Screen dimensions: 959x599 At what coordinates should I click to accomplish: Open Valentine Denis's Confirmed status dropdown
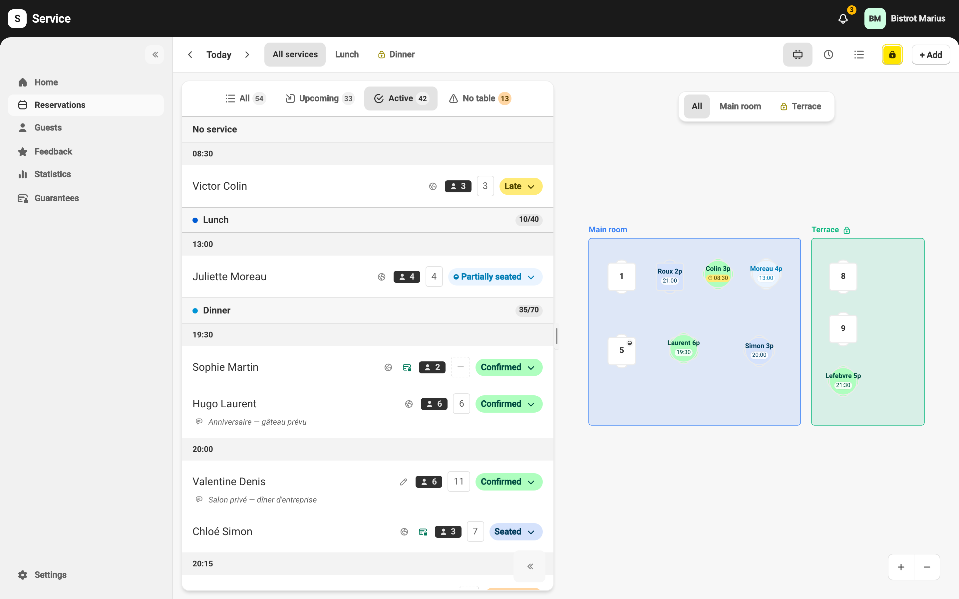coord(509,482)
